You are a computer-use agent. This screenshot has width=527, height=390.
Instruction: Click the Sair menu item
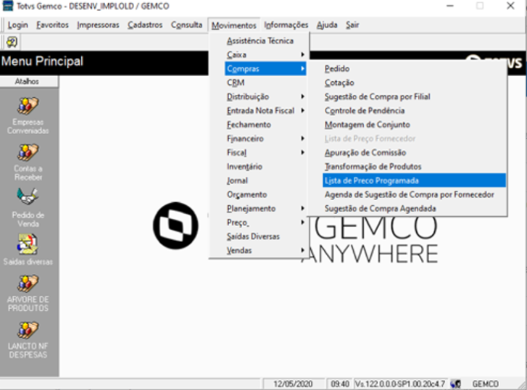point(352,25)
